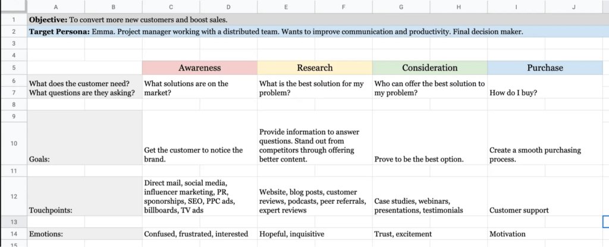Screen dimensions: 609x247
Task: Select the "Hopeful, inquisitive" emotions cell
Action: tap(292, 234)
